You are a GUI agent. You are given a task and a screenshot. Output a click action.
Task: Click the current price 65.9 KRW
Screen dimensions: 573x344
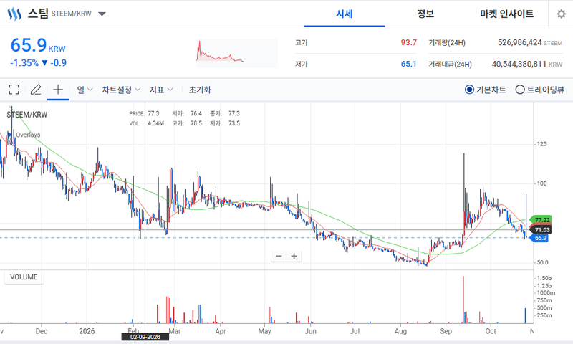[38, 46]
